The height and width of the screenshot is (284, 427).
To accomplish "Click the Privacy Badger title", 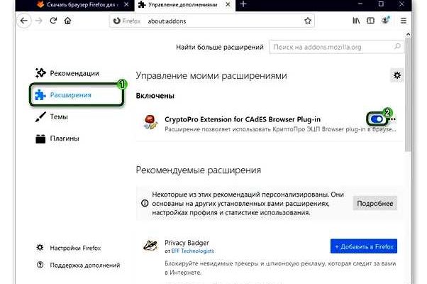I will click(x=187, y=243).
